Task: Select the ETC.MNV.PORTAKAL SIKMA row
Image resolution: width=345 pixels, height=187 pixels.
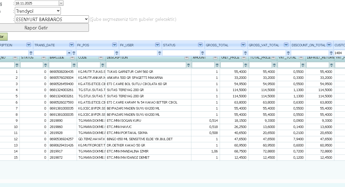Action: (172, 133)
